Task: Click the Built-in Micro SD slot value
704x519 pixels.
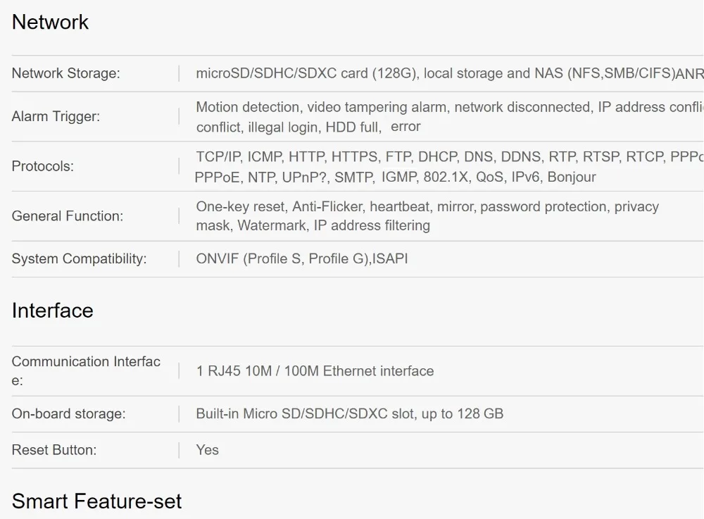Action: (349, 414)
